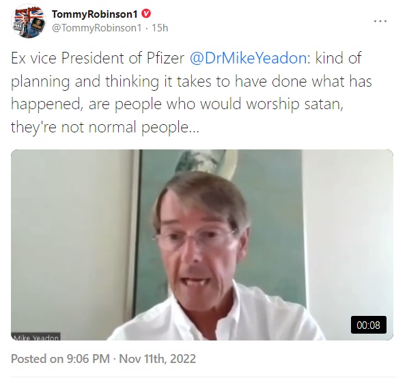The width and height of the screenshot is (407, 378).
Task: Click the phrase "worship satan" in post text
Action: tap(294, 104)
